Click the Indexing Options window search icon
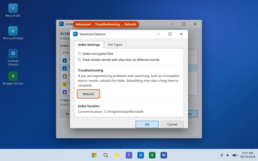The height and width of the screenshot is (161, 258). tap(61, 24)
